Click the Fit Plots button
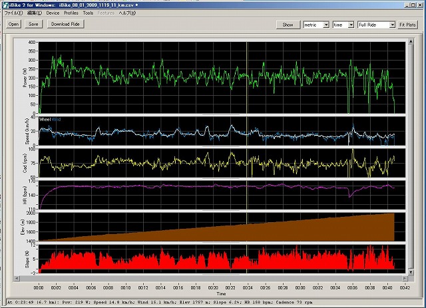This screenshot has height=308, width=426. click(407, 25)
